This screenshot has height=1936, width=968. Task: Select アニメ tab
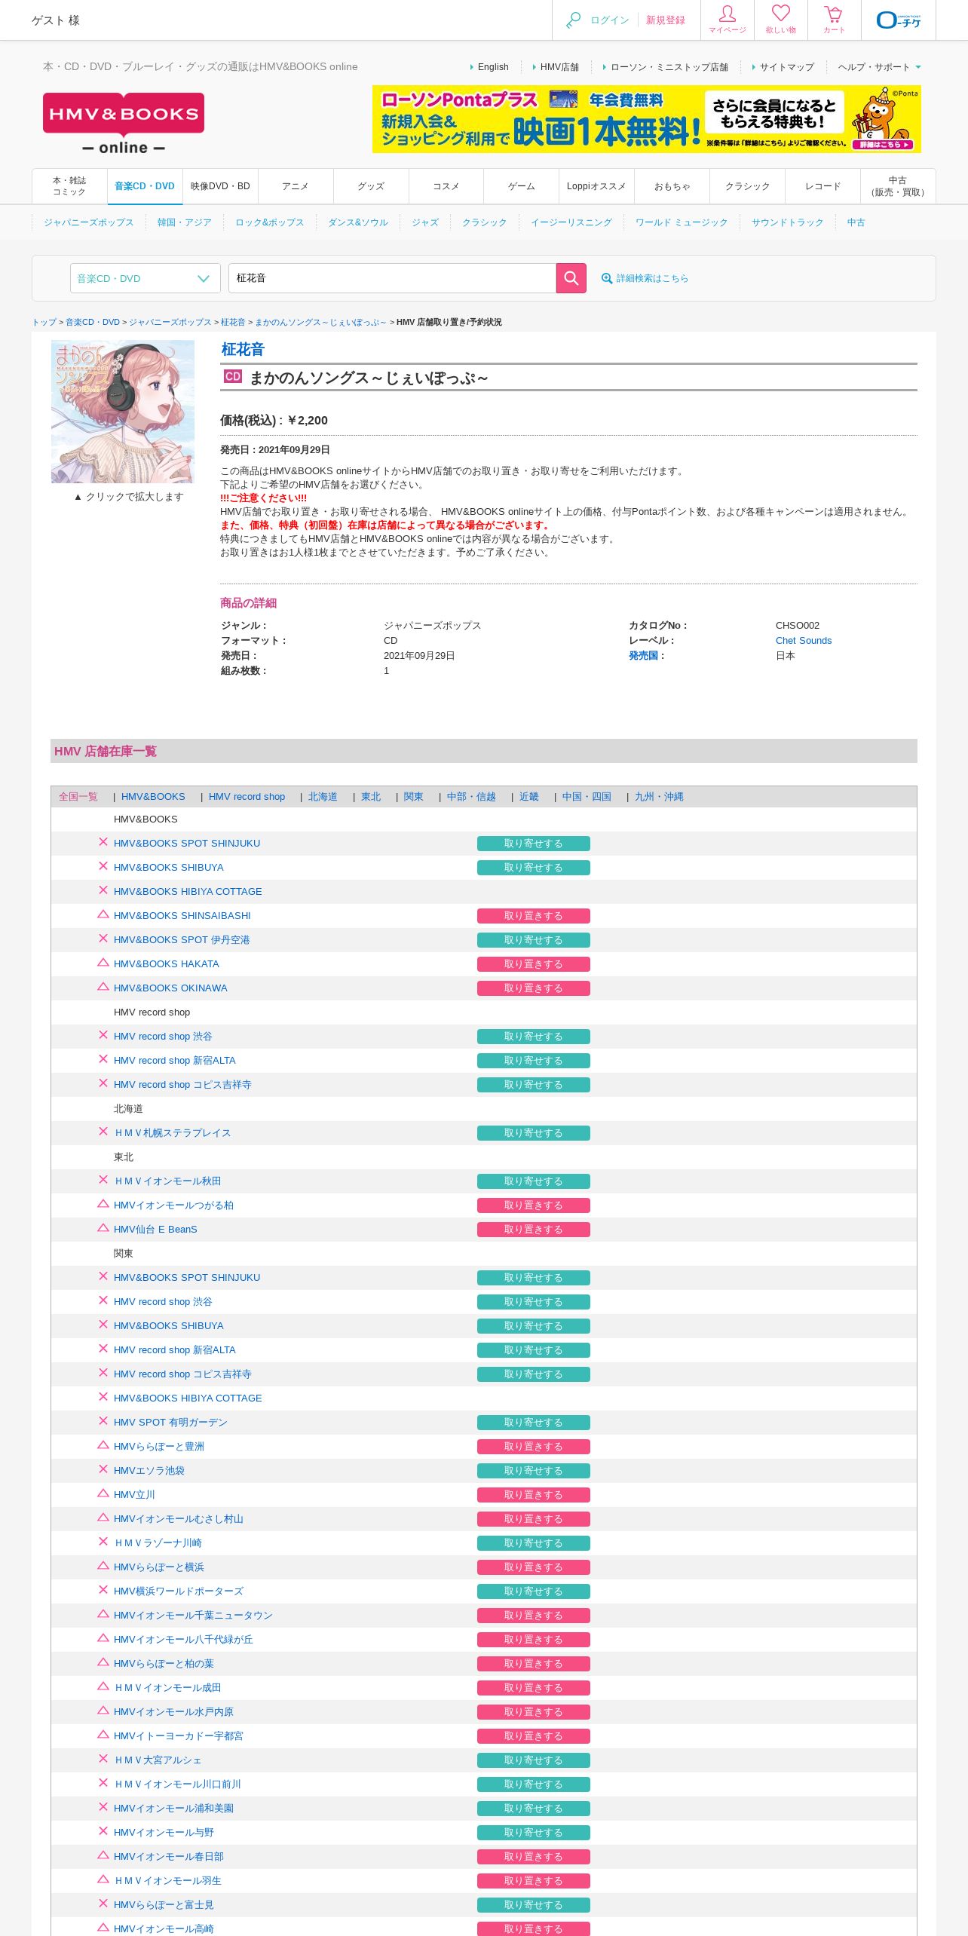[296, 186]
